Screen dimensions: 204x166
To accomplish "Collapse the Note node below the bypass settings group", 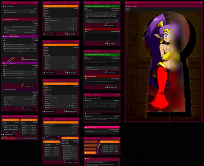I will point(86,159).
